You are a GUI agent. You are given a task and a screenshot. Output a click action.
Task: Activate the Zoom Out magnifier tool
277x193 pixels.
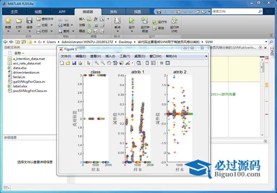click(x=103, y=63)
